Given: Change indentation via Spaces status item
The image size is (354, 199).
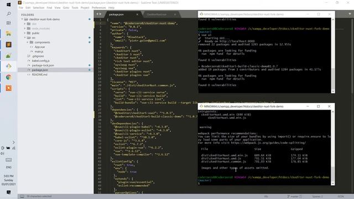Looking at the screenshot, I should [x=317, y=197].
